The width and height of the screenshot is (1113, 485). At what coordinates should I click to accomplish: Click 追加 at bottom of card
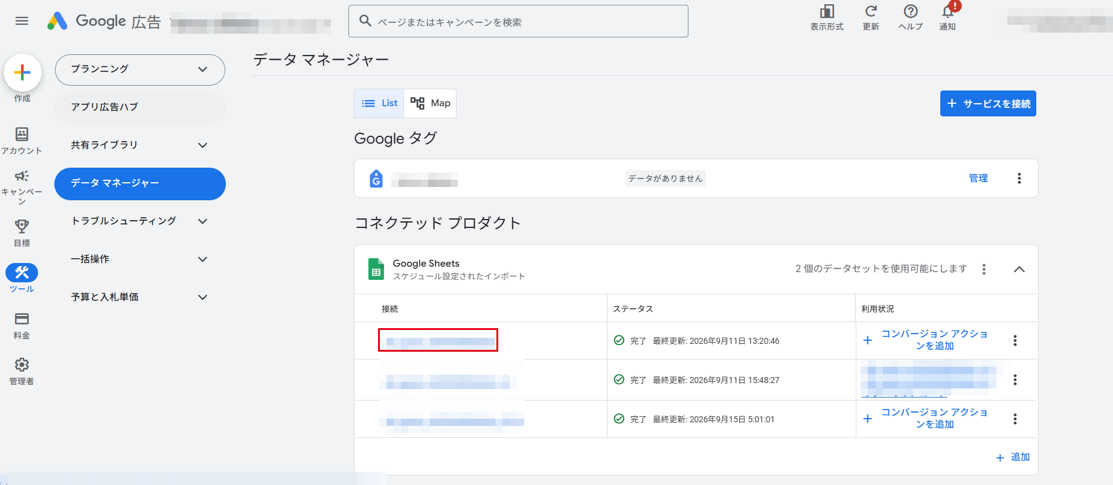point(1013,457)
